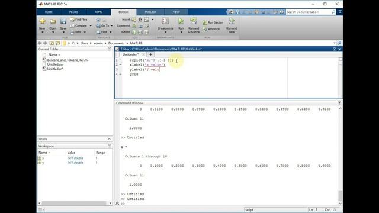Switch to the HOME tab

click(x=49, y=12)
